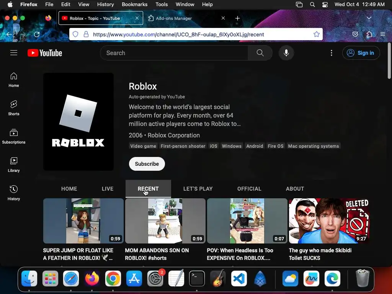Close the Add-ons Manager tab
Screen dimensions: 392x294
click(x=223, y=18)
